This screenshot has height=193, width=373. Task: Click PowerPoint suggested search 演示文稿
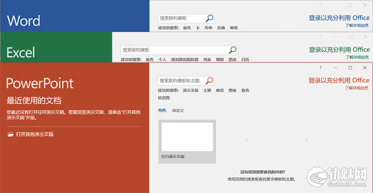pyautogui.click(x=191, y=90)
